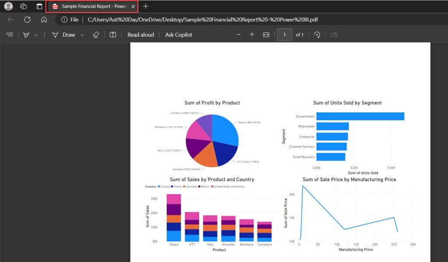Open the PDF table of contents icon

10,35
